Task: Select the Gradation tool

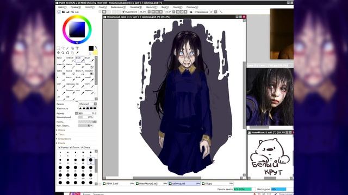Action: click(89, 72)
